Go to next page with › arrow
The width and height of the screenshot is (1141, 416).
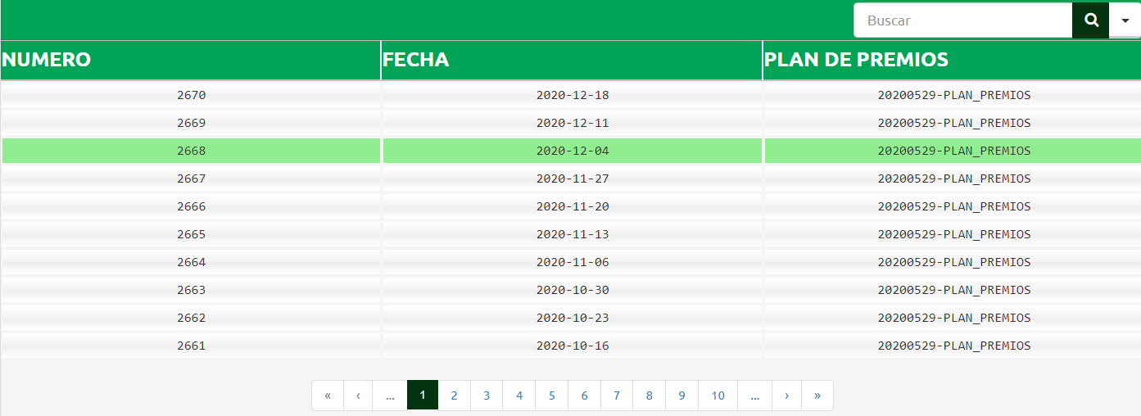(x=786, y=396)
